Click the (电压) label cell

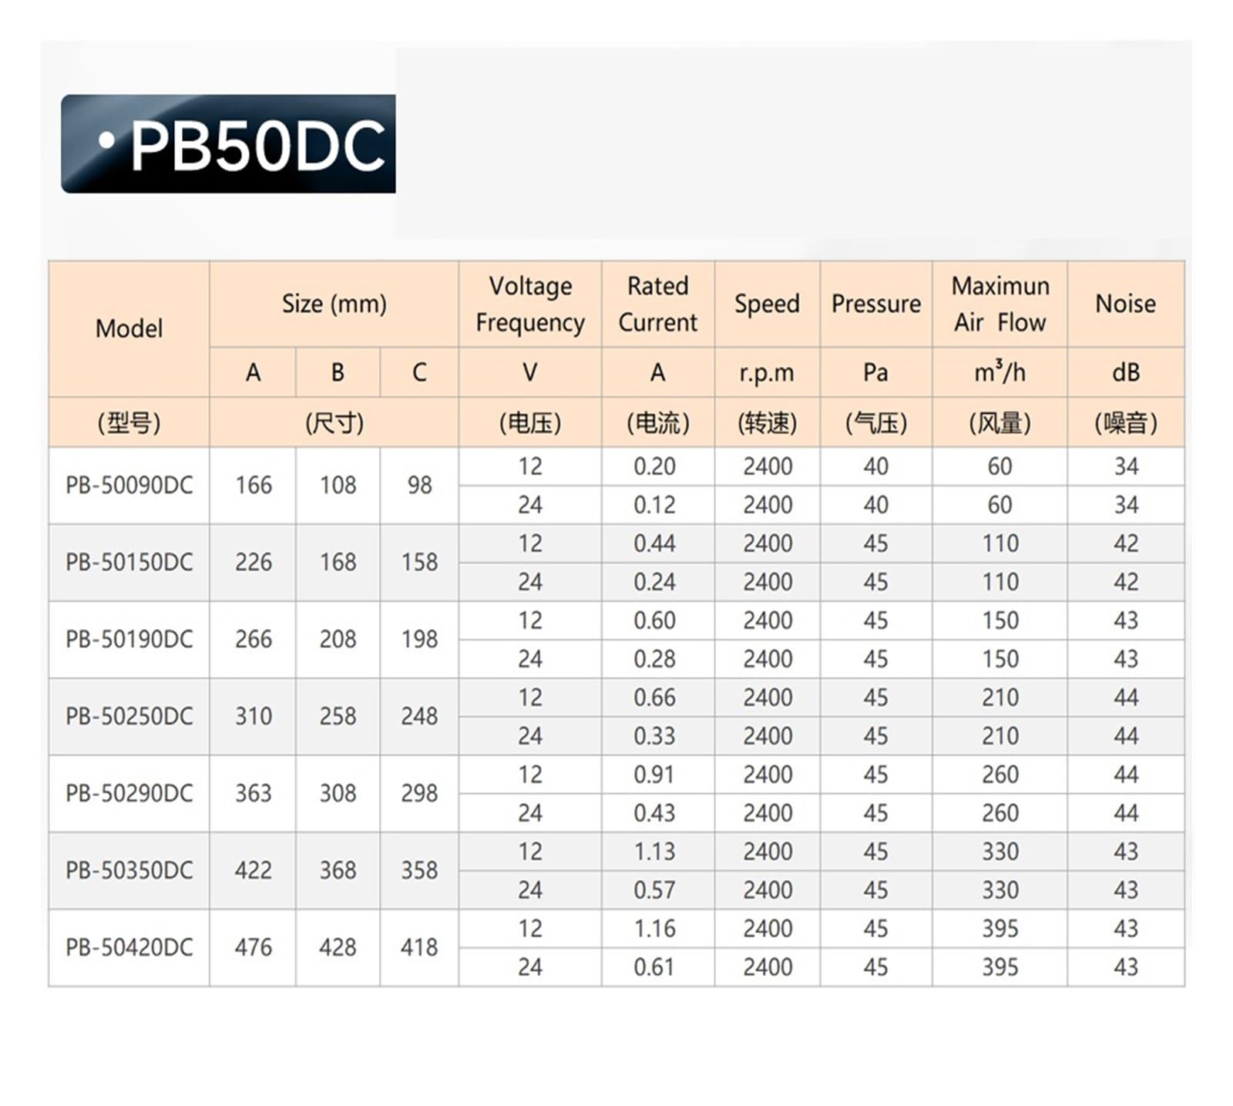pyautogui.click(x=530, y=422)
